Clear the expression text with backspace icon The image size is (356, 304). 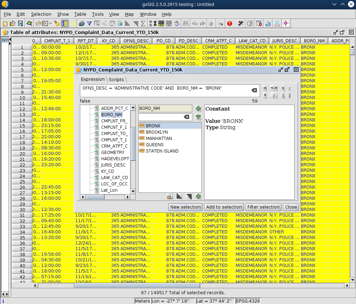click(254, 90)
